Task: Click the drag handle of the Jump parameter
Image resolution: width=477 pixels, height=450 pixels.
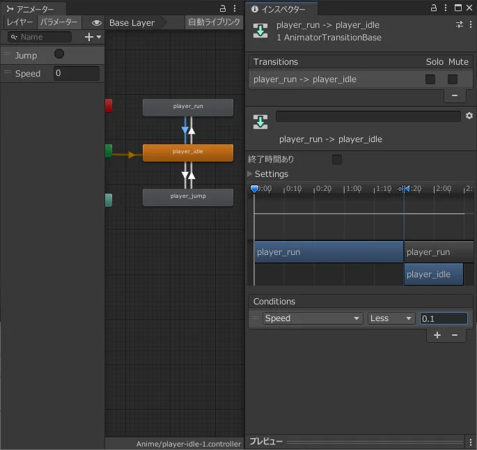Action: pos(8,54)
